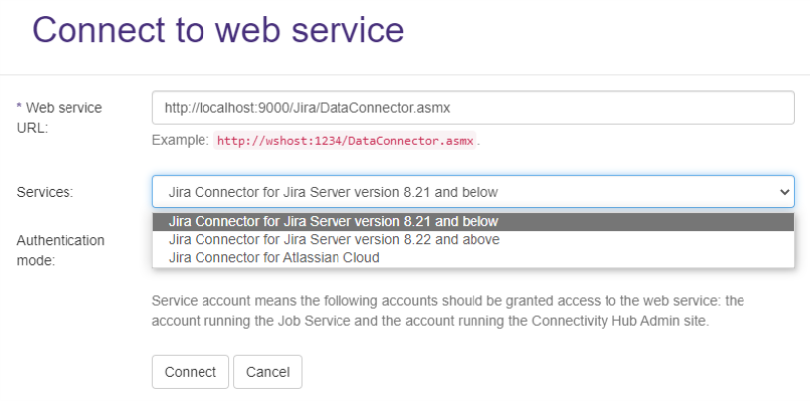The width and height of the screenshot is (810, 401).
Task: Click the selected text shown in Services box
Action: click(x=334, y=191)
